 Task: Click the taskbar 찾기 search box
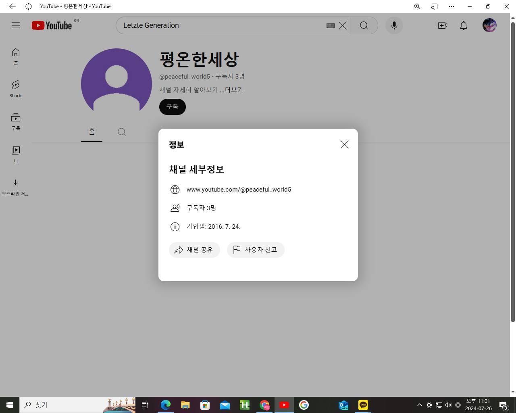(x=77, y=405)
